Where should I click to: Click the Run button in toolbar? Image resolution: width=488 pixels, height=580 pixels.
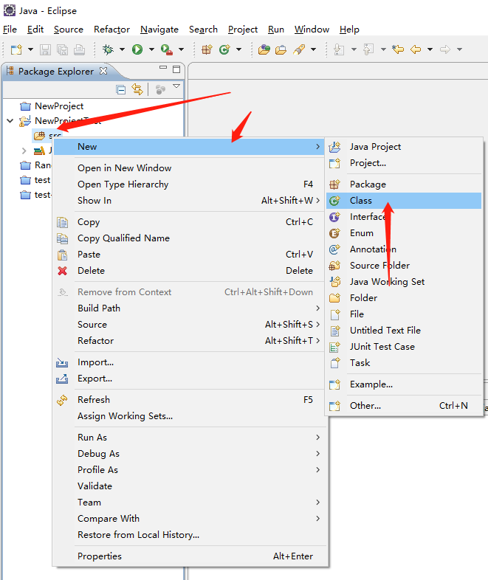pos(137,49)
